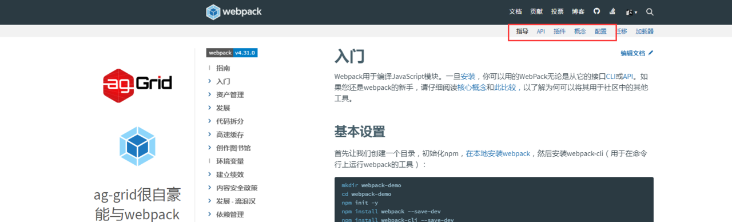The width and height of the screenshot is (732, 222).
Task: Switch to the 概念 sub-navigation tab
Action: pos(580,31)
